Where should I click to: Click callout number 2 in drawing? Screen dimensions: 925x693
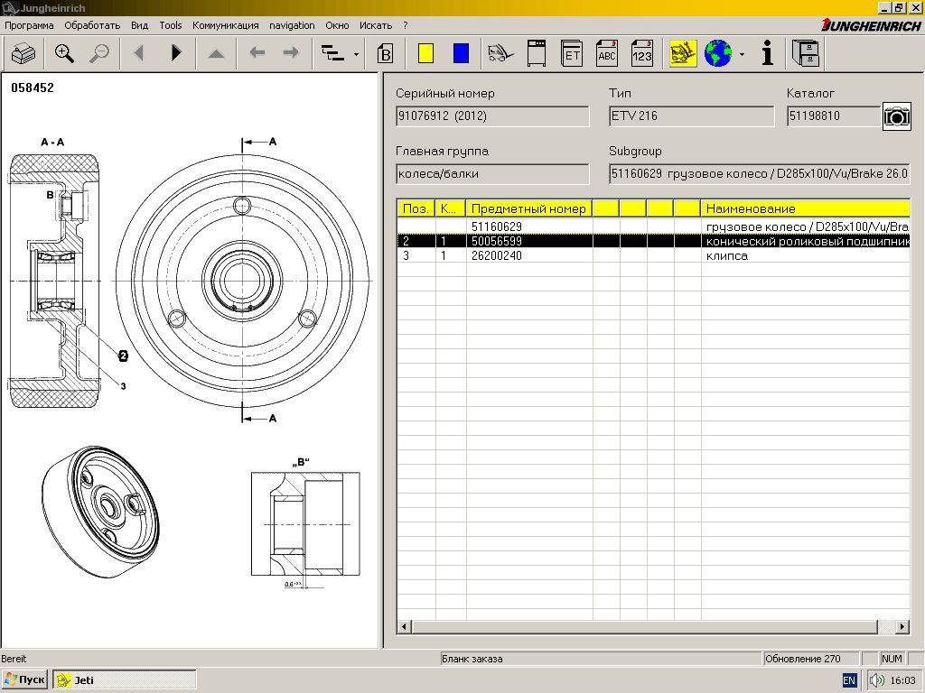[x=123, y=356]
